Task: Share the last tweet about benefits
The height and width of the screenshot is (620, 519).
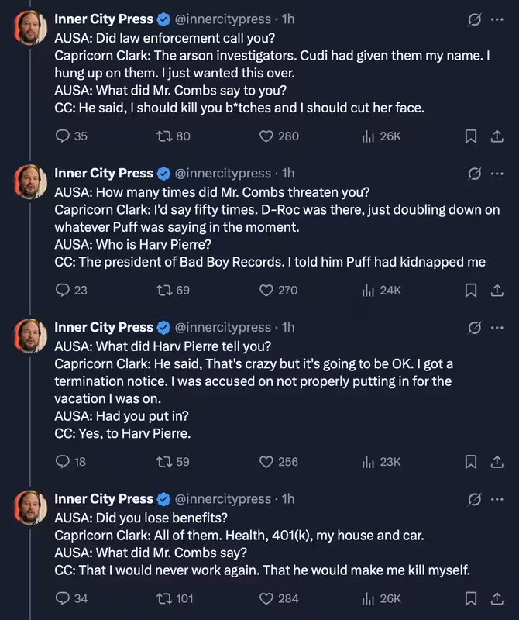Action: [x=497, y=598]
